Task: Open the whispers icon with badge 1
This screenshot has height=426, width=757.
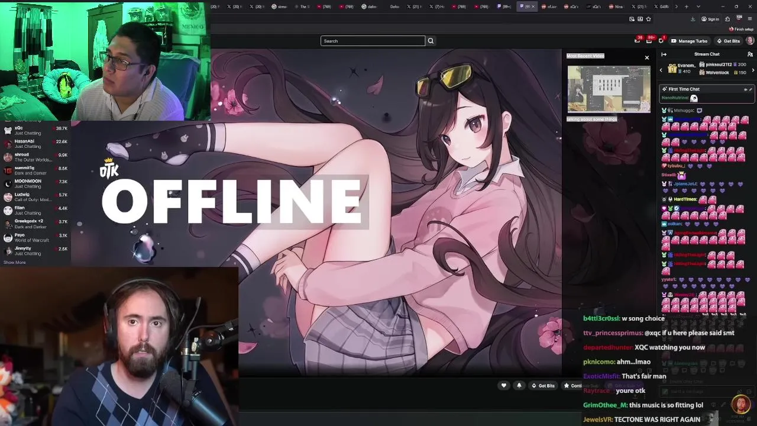Action: tap(661, 40)
